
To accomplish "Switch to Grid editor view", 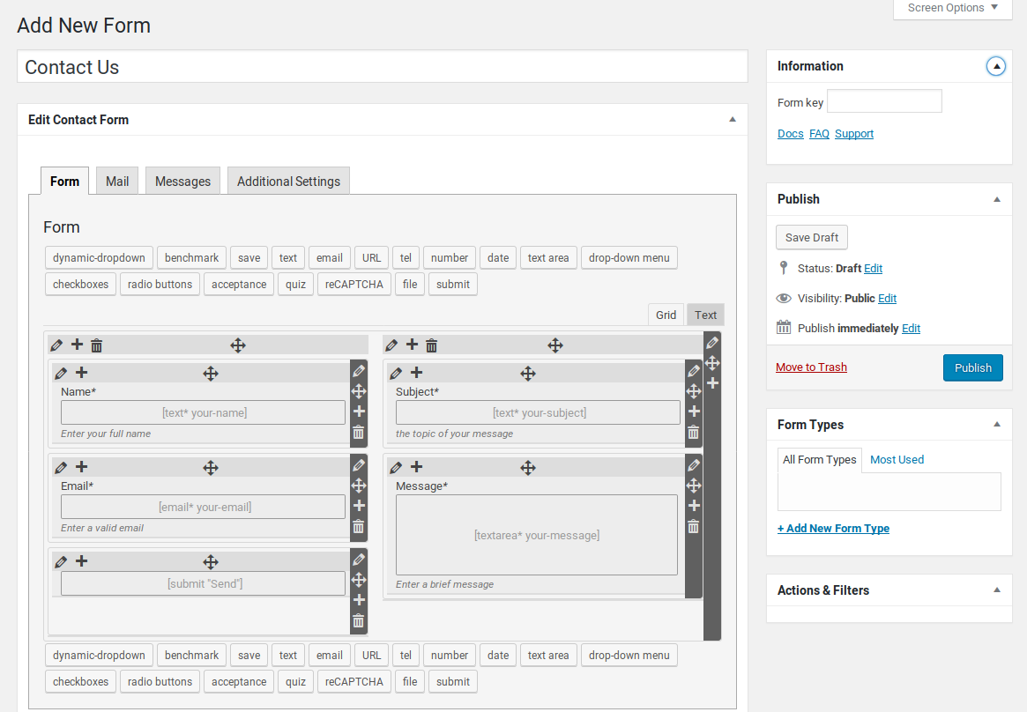I will (666, 315).
